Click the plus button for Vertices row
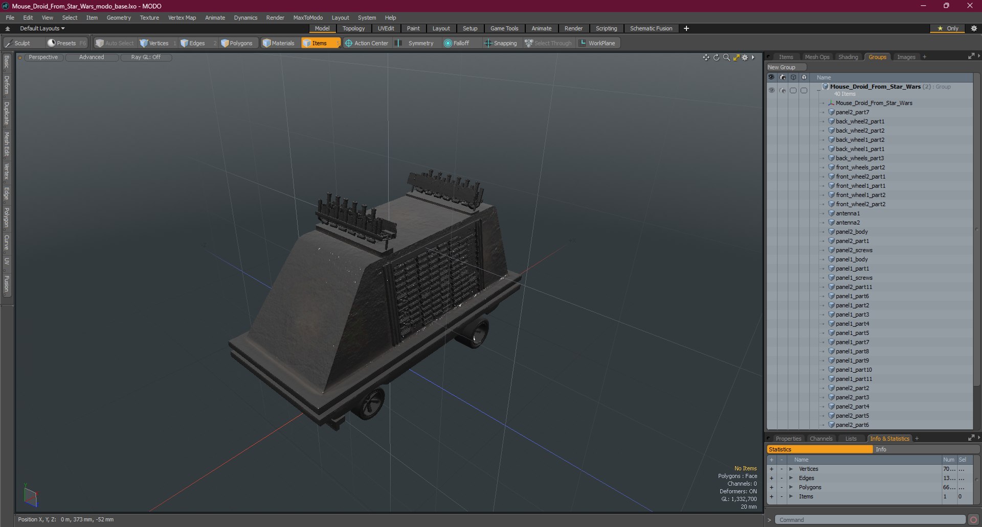The height and width of the screenshot is (527, 982). point(771,469)
